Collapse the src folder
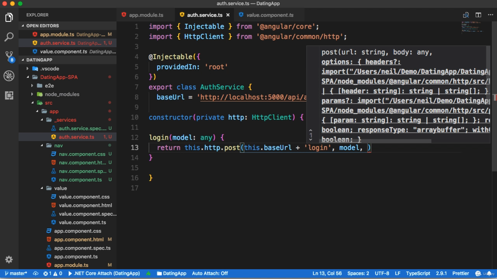497x279 pixels. pyautogui.click(x=32, y=103)
